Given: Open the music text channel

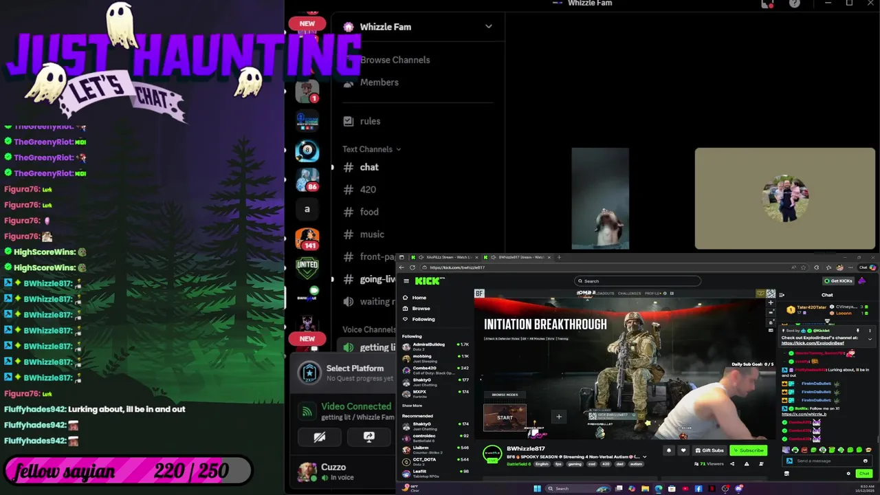Looking at the screenshot, I should click(372, 234).
